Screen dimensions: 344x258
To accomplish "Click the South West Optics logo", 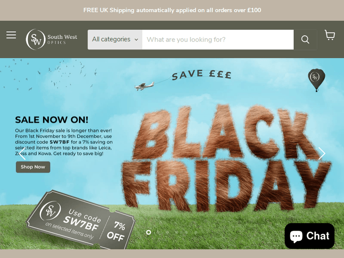I will click(x=51, y=39).
